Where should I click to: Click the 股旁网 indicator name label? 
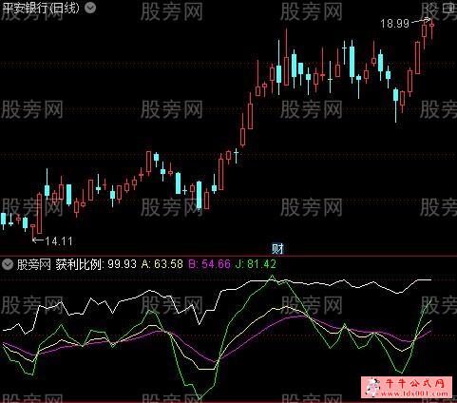click(34, 264)
